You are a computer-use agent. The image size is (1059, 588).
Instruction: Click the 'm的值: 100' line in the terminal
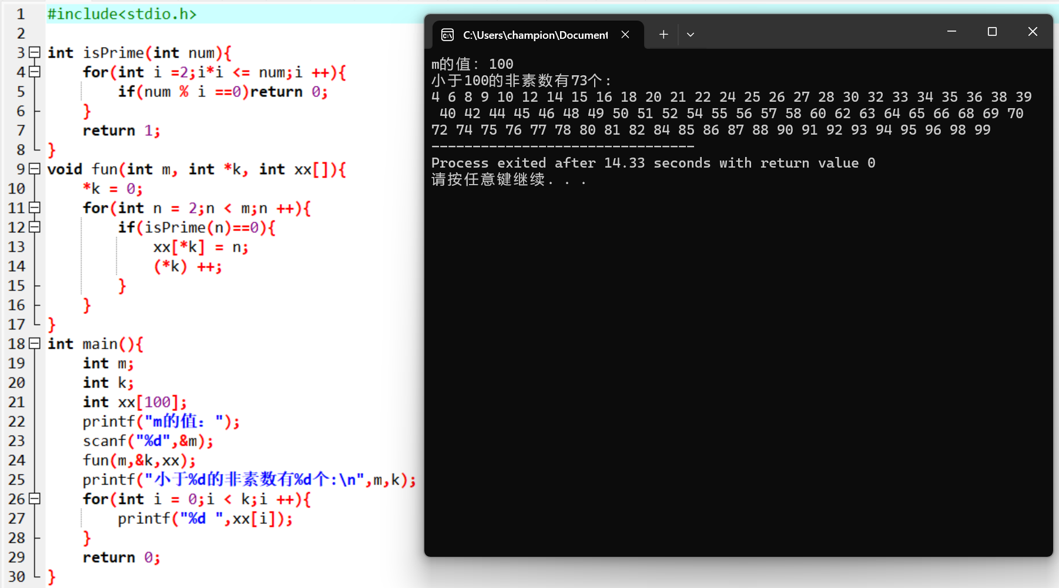(x=472, y=64)
